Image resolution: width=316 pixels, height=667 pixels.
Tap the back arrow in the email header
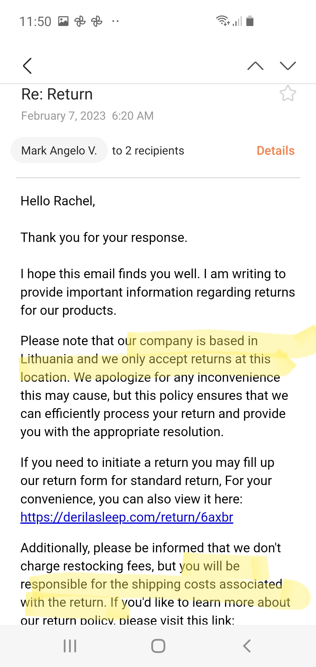tap(27, 66)
